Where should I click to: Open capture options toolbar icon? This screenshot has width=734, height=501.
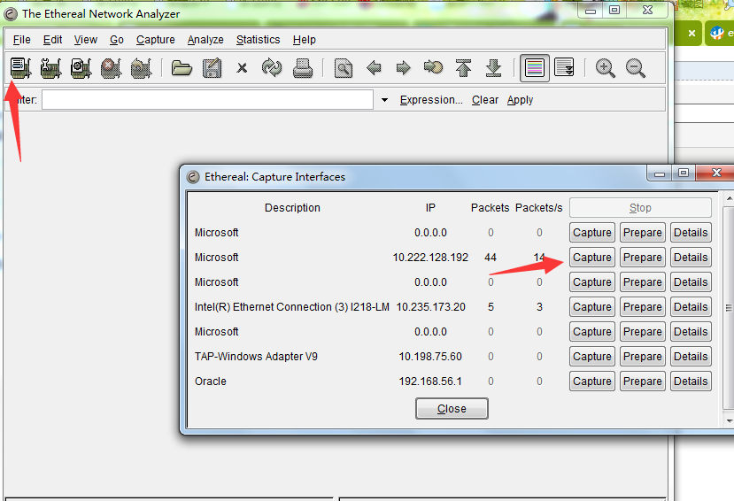51,68
